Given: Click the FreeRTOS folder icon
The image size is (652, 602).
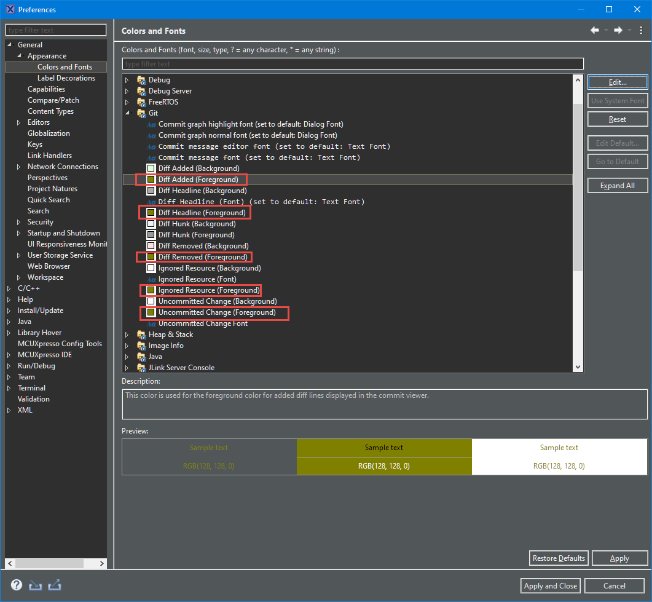Looking at the screenshot, I should pyautogui.click(x=141, y=102).
